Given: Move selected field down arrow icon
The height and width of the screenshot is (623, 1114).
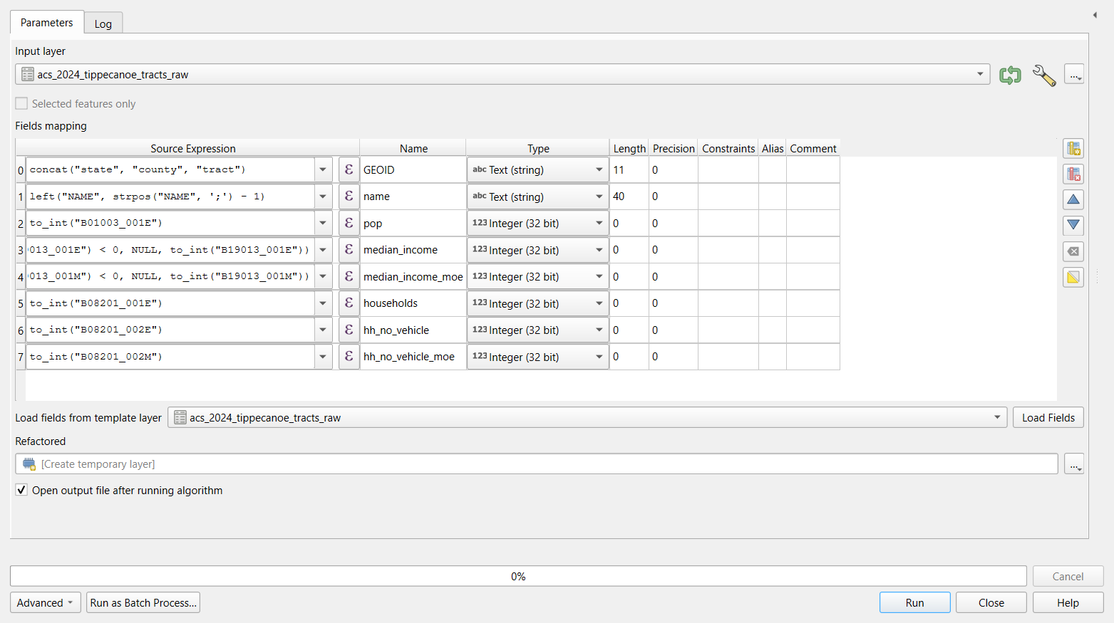Looking at the screenshot, I should coord(1073,225).
